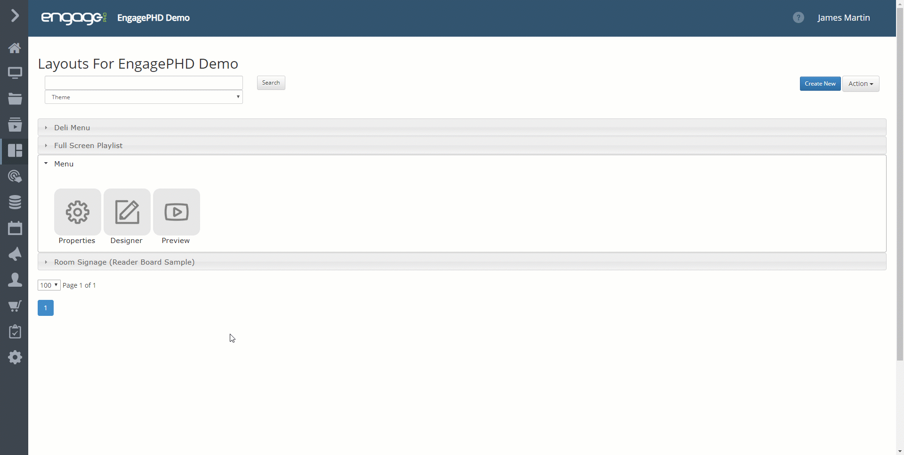Click the monitor displays sidebar icon
Screen dimensions: 904x455
(15, 73)
